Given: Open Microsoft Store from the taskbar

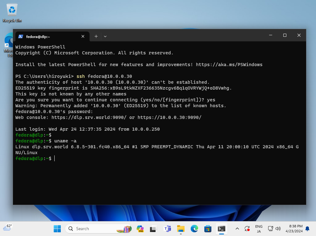Looking at the screenshot, I should pos(208,229).
